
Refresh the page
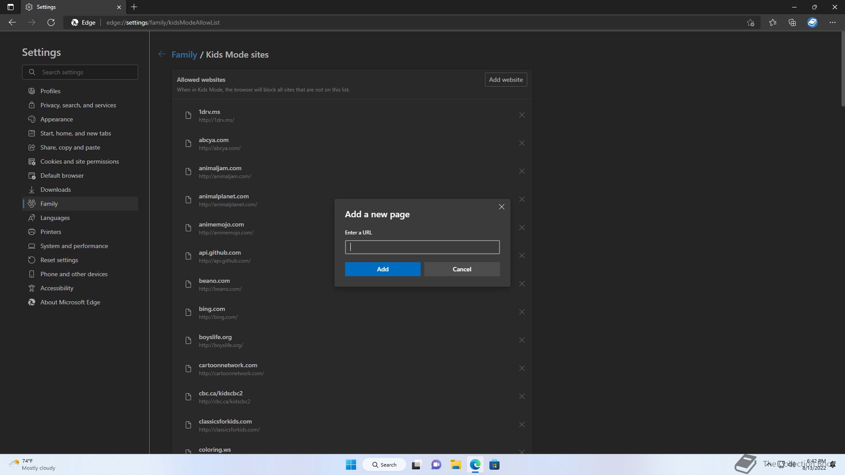(x=51, y=22)
